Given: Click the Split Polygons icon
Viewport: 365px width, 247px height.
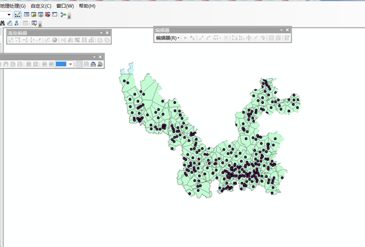Looking at the screenshot, I should (84, 40).
